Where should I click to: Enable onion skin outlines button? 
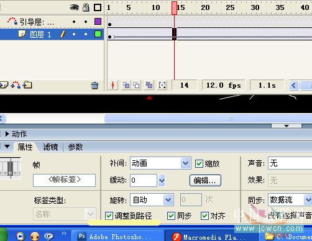136,85
